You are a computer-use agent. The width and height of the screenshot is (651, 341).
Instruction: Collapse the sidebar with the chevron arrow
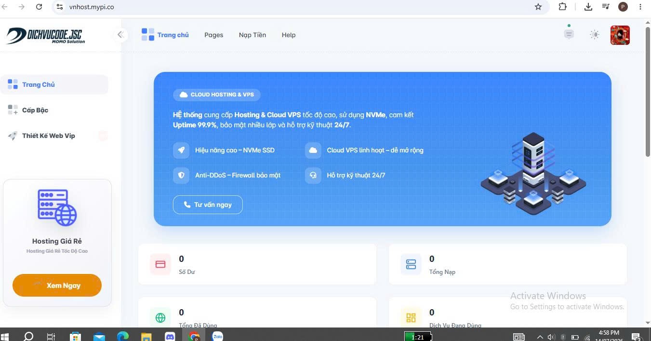coord(120,35)
